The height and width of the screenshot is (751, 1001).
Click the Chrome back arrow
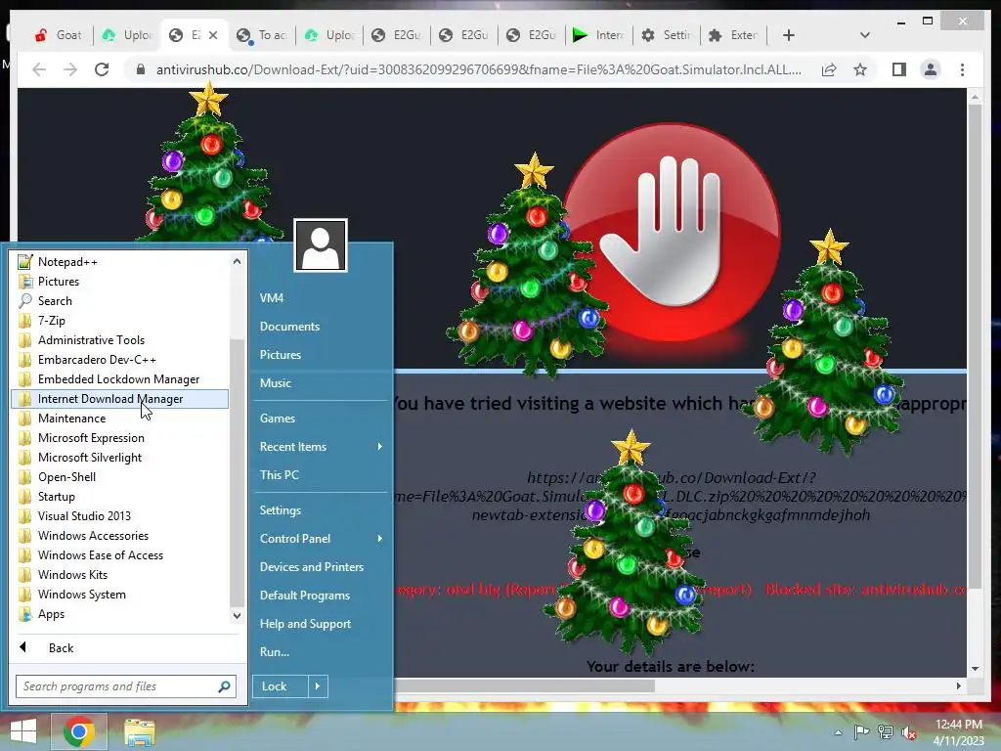(39, 69)
